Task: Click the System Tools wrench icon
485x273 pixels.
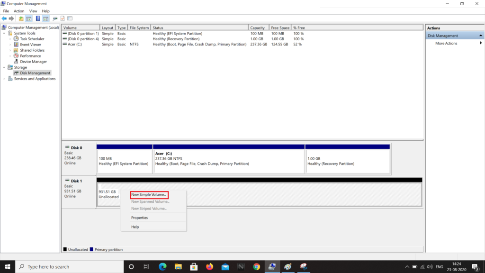Action: coord(10,33)
